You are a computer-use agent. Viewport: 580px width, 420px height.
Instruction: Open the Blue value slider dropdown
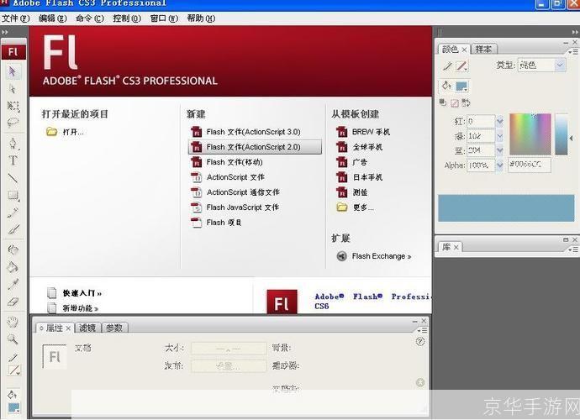coord(500,150)
